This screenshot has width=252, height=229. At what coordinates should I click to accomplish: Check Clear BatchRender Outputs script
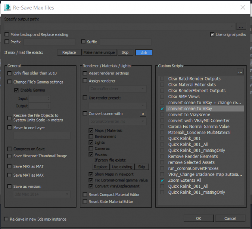tap(162, 78)
